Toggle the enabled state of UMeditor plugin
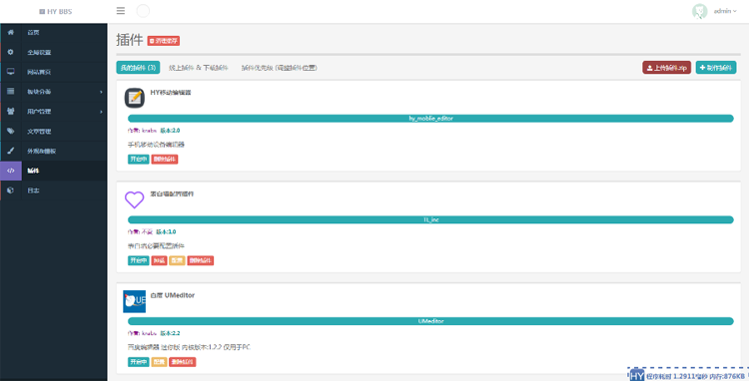This screenshot has width=749, height=381. tap(138, 362)
